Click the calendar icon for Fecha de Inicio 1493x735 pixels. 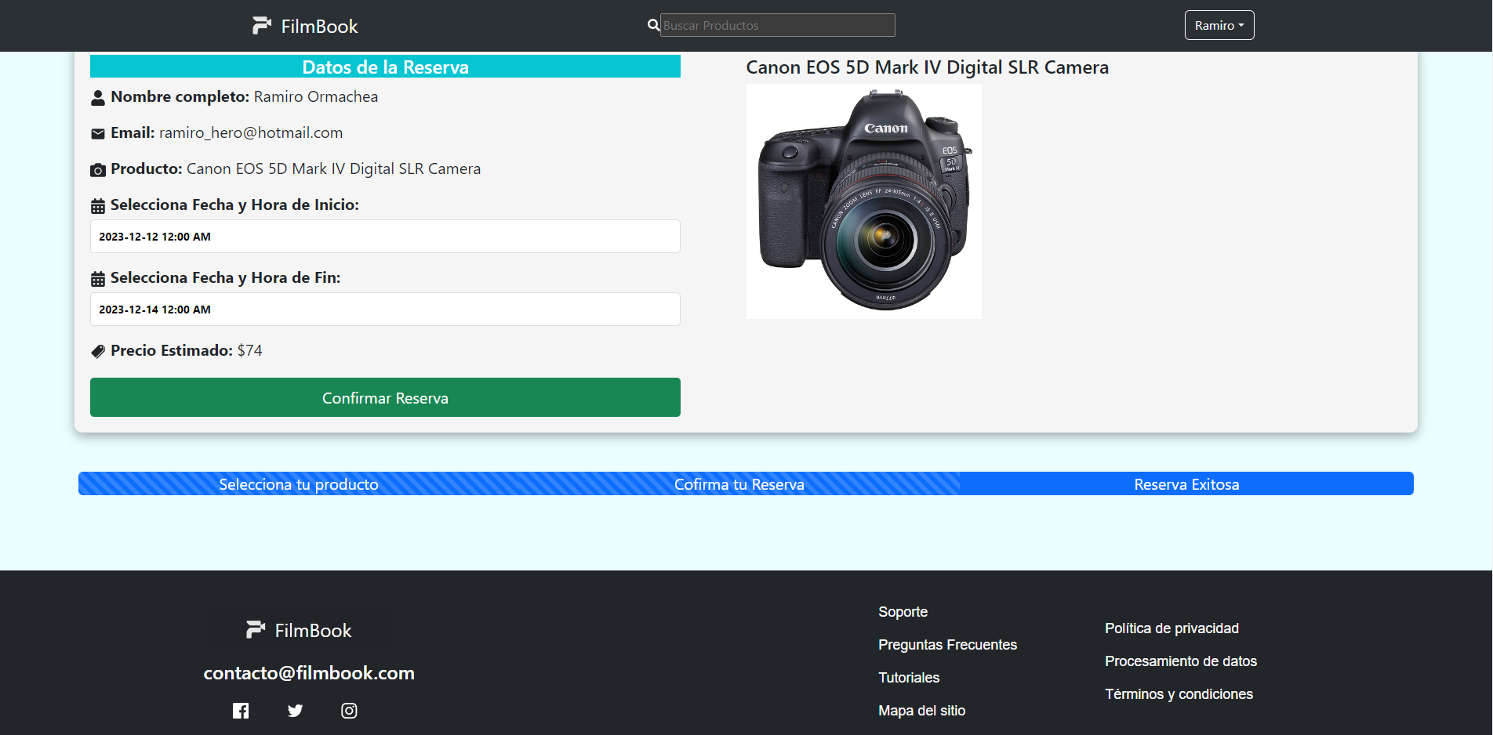98,206
